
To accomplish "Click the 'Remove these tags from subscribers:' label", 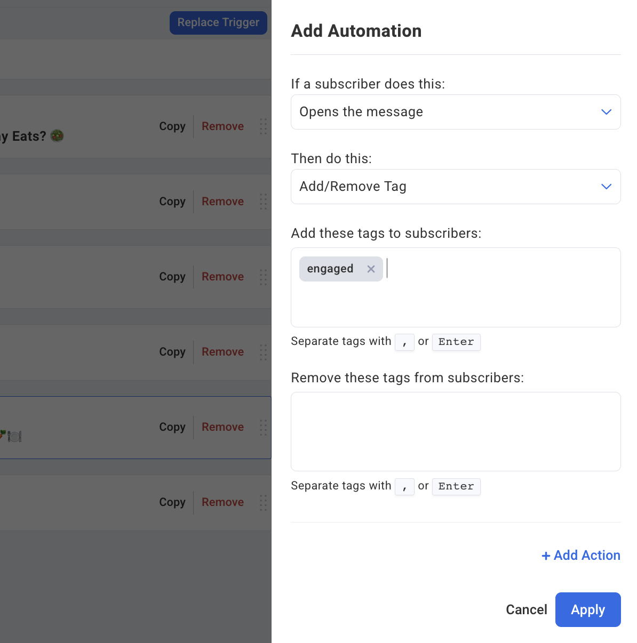I will [x=408, y=378].
